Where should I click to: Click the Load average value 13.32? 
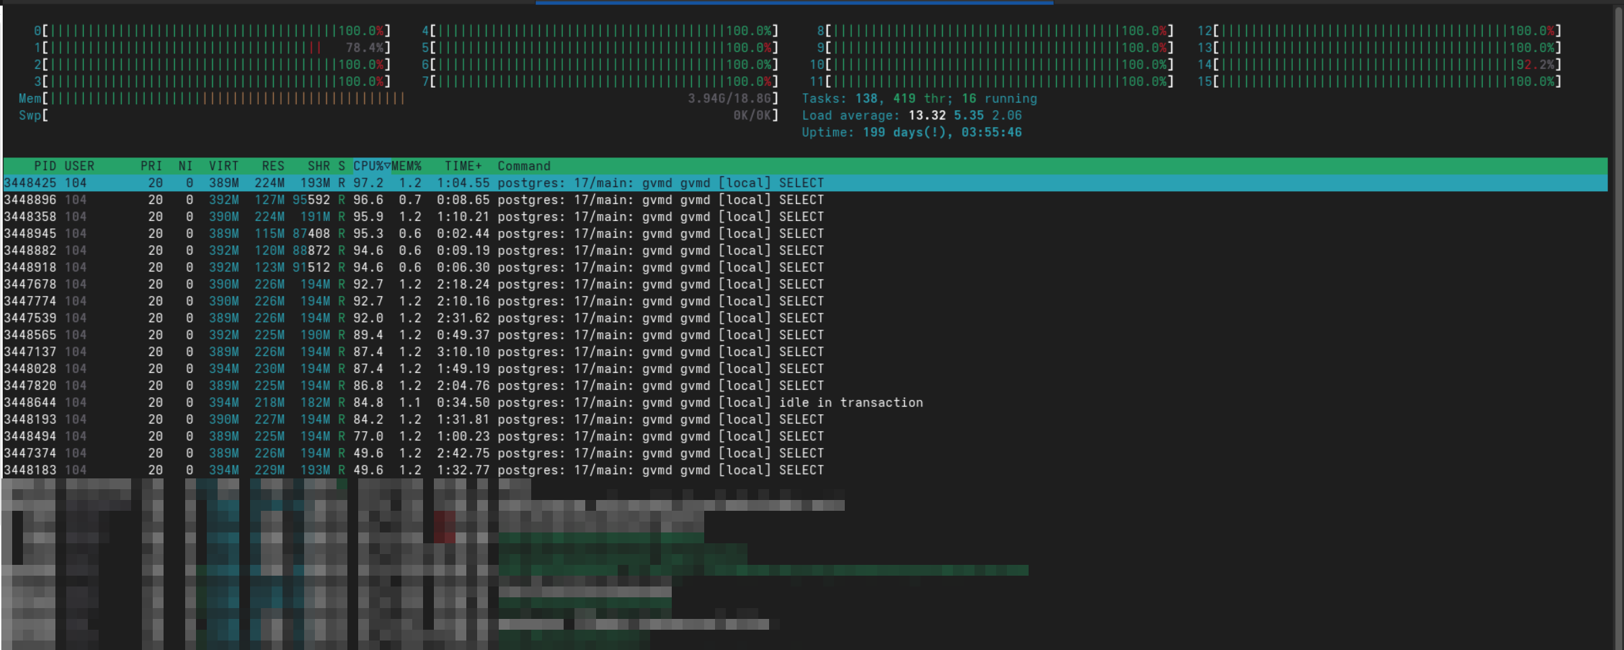click(927, 116)
